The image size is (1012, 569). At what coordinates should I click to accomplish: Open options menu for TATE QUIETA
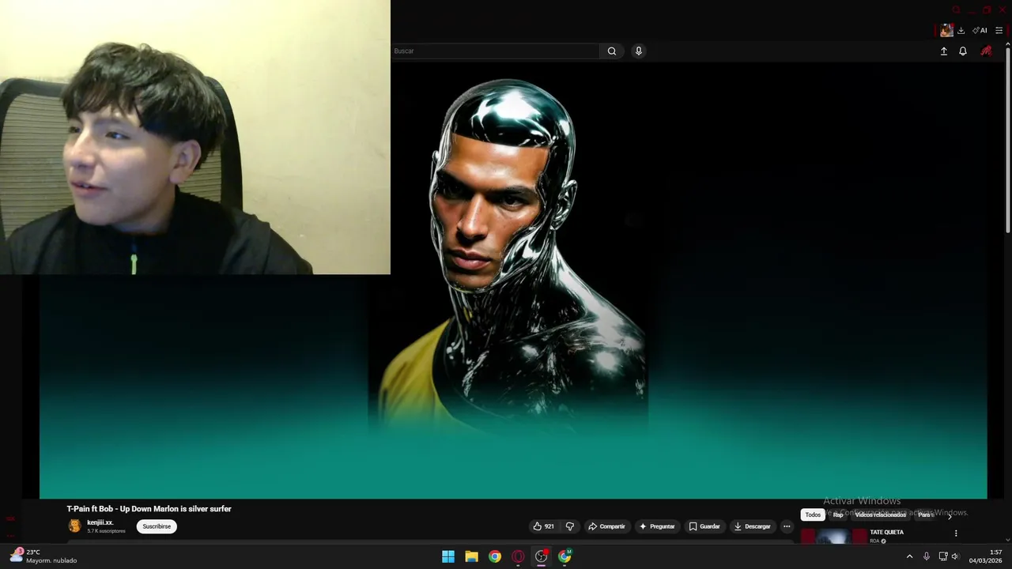[x=956, y=533]
